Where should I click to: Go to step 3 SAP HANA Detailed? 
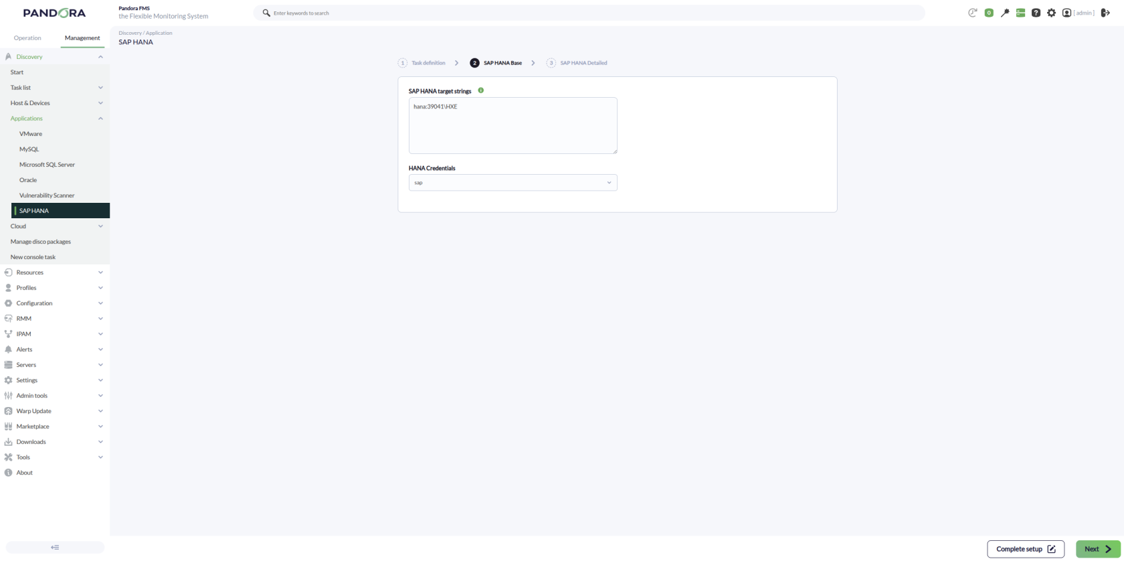[x=577, y=63]
